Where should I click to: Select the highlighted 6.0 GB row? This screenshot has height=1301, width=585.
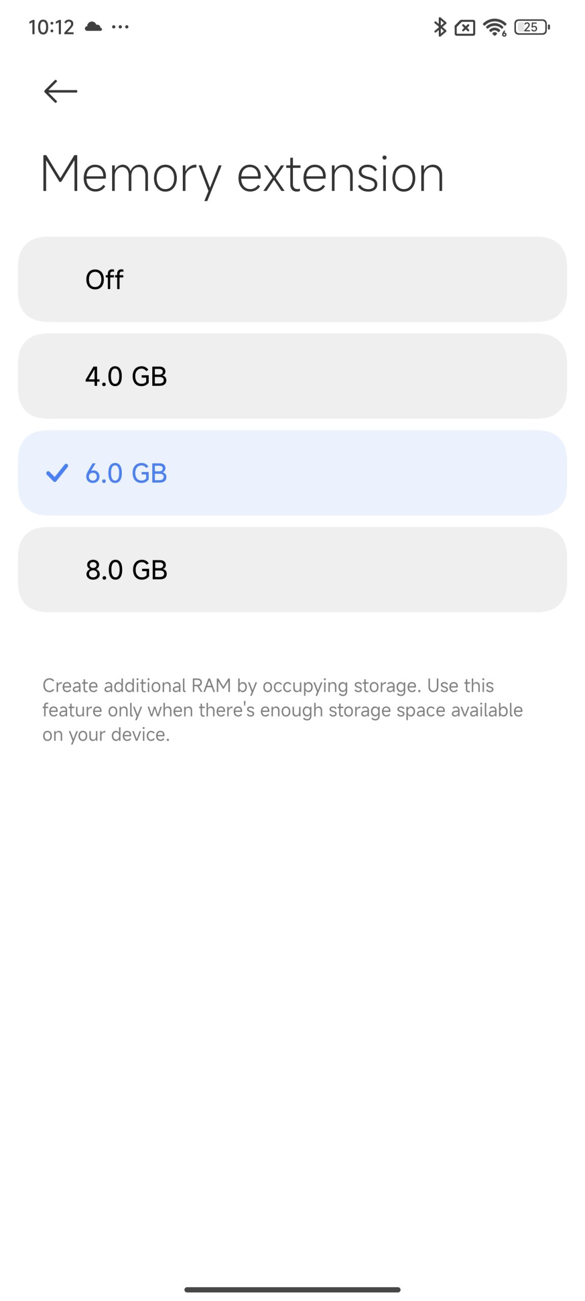click(292, 473)
